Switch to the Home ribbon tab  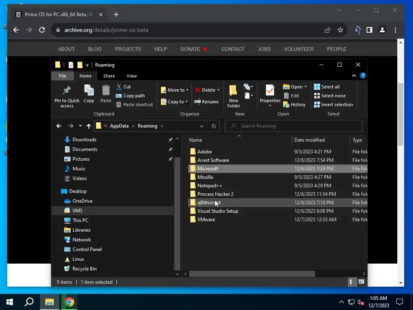tap(86, 76)
